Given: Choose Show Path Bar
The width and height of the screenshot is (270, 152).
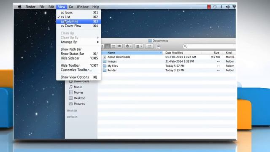Looking at the screenshot, I should point(79,49).
